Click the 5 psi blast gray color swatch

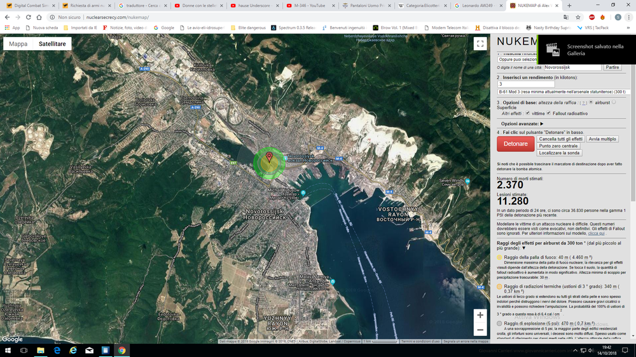click(x=499, y=323)
